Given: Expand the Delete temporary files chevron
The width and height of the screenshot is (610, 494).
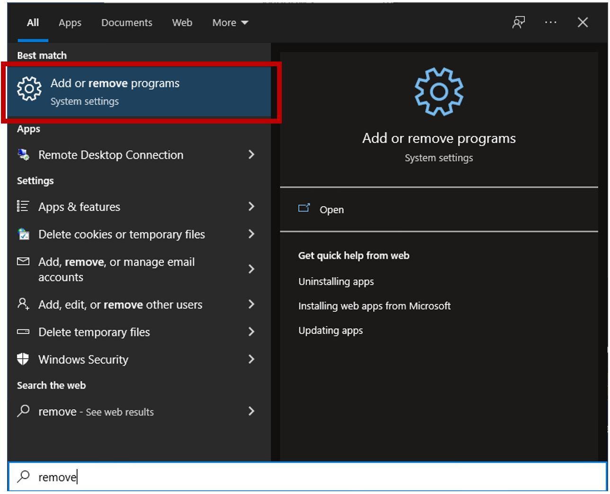Looking at the screenshot, I should (x=251, y=332).
